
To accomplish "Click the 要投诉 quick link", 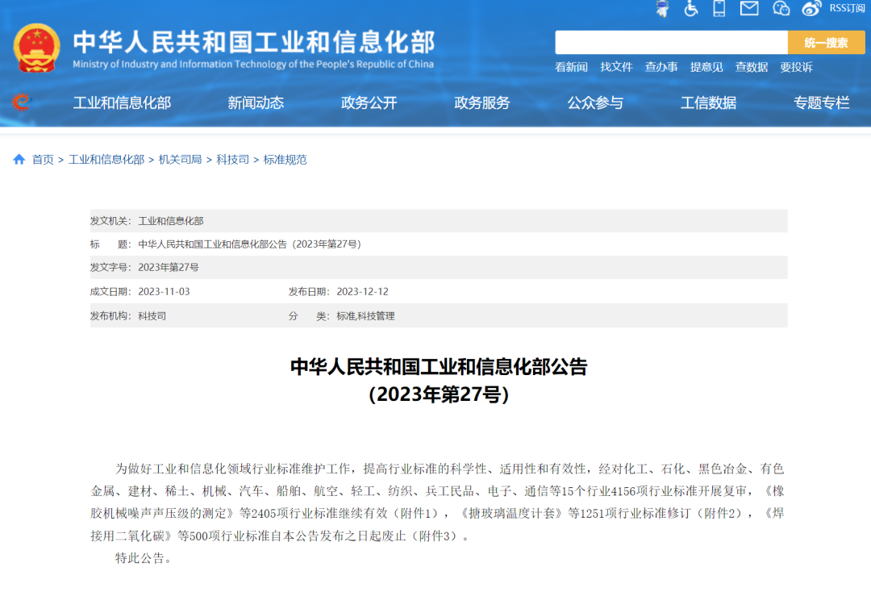I will coord(796,67).
